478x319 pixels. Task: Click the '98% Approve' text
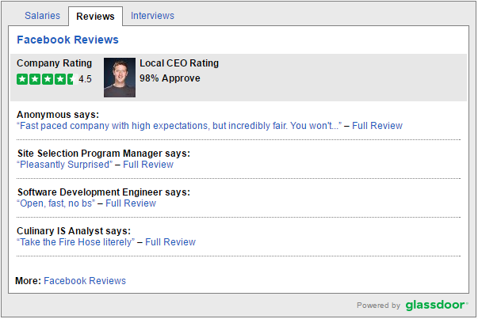click(170, 78)
